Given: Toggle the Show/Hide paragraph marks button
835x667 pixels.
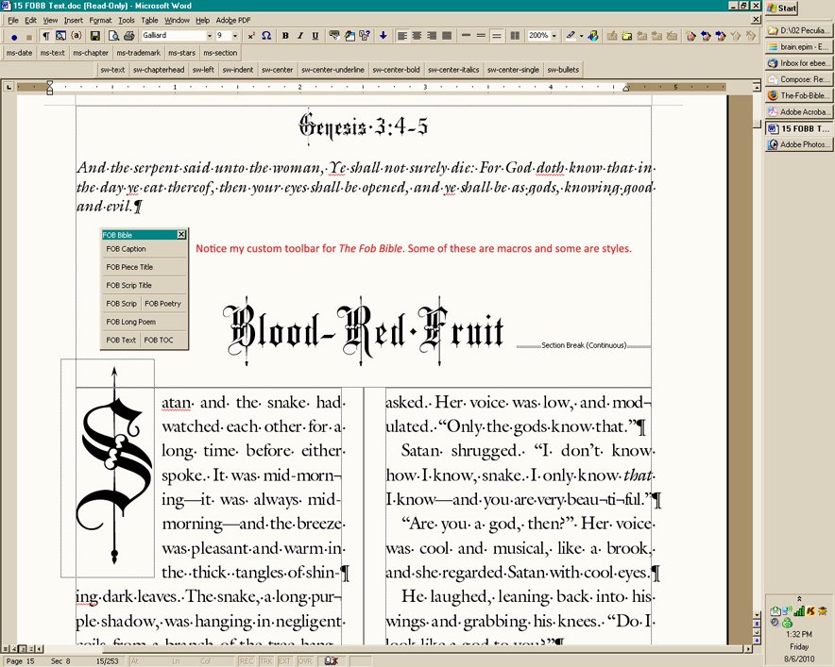Looking at the screenshot, I should (x=45, y=36).
